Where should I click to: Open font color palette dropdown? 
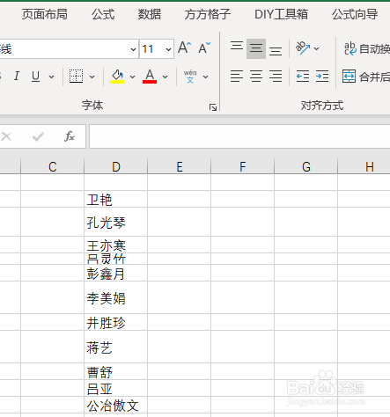[x=165, y=77]
